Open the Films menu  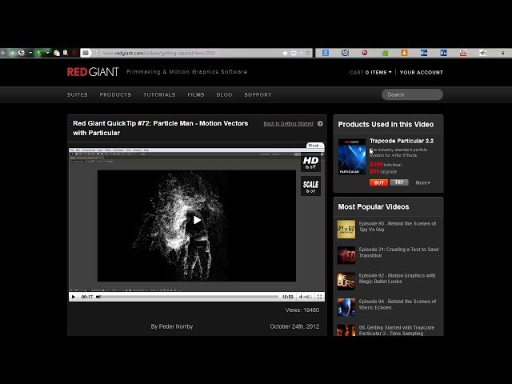pyautogui.click(x=196, y=94)
